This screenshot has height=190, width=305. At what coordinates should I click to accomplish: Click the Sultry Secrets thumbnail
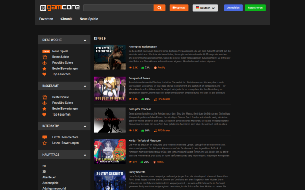109,180
